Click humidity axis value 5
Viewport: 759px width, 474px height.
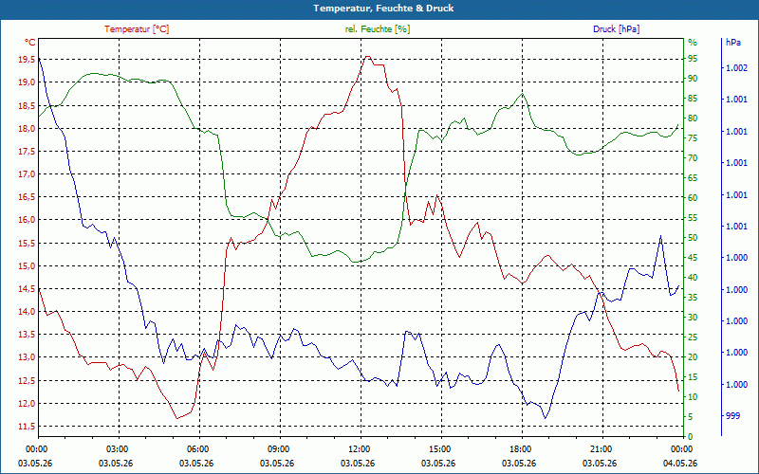pos(691,417)
